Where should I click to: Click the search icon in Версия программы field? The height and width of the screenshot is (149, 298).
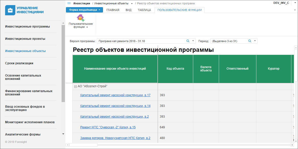(x=188, y=41)
